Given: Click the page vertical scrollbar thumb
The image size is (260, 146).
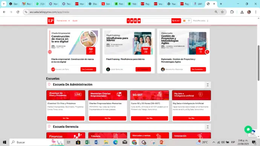Looking at the screenshot, I should tap(258, 63).
